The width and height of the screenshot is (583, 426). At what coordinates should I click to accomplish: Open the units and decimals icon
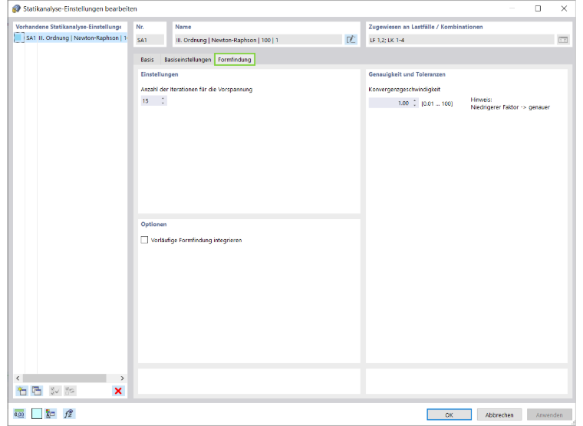(19, 414)
